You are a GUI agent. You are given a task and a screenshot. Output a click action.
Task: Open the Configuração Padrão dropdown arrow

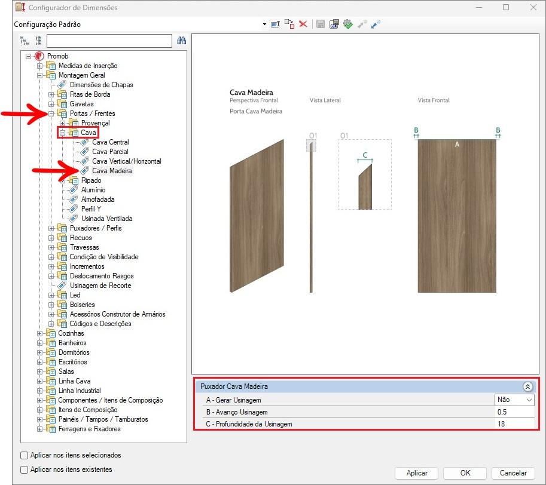point(264,24)
